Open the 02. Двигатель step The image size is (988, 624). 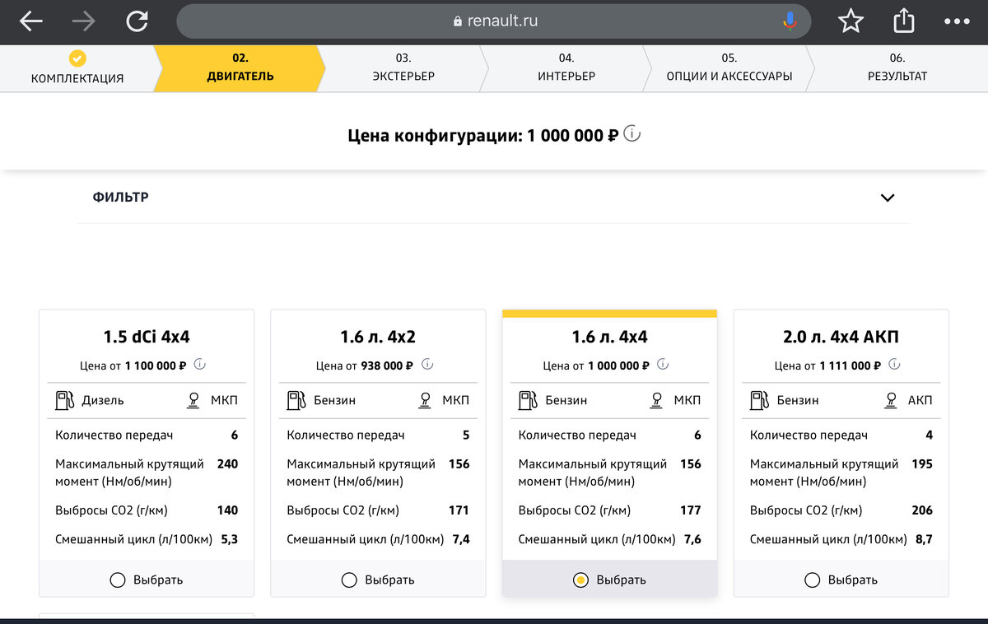(x=240, y=68)
